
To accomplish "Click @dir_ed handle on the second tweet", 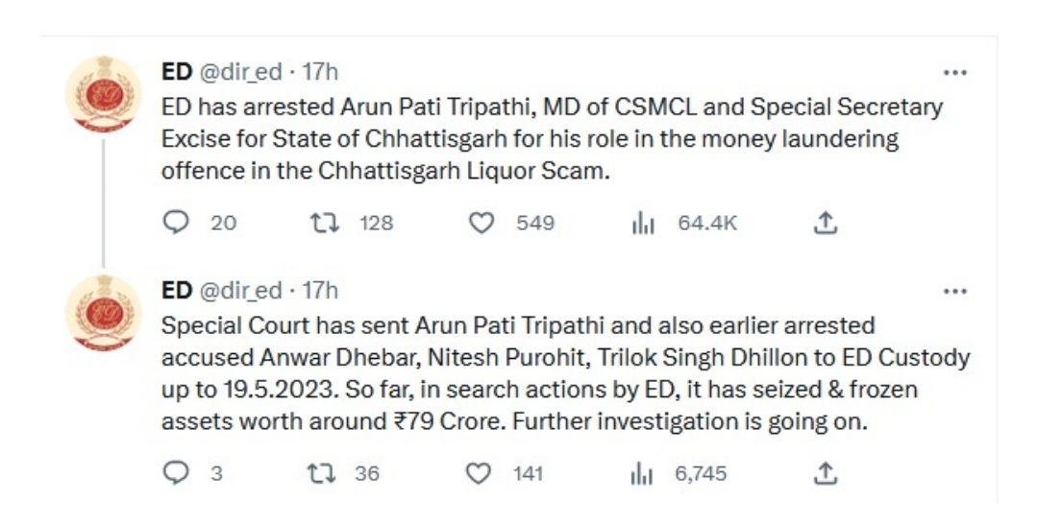I will point(241,290).
